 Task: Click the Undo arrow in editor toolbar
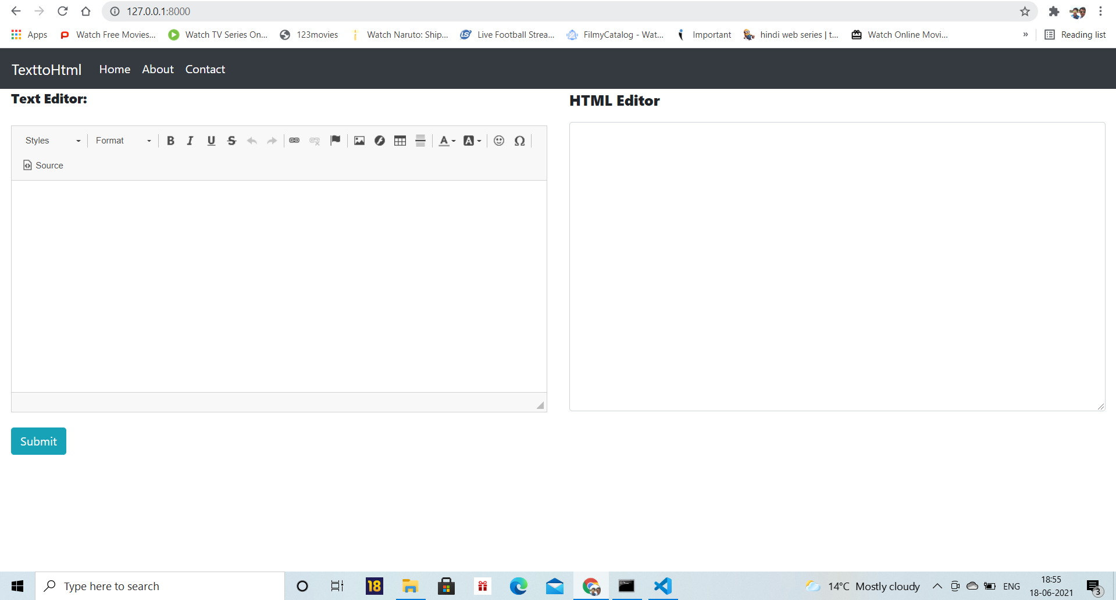252,141
